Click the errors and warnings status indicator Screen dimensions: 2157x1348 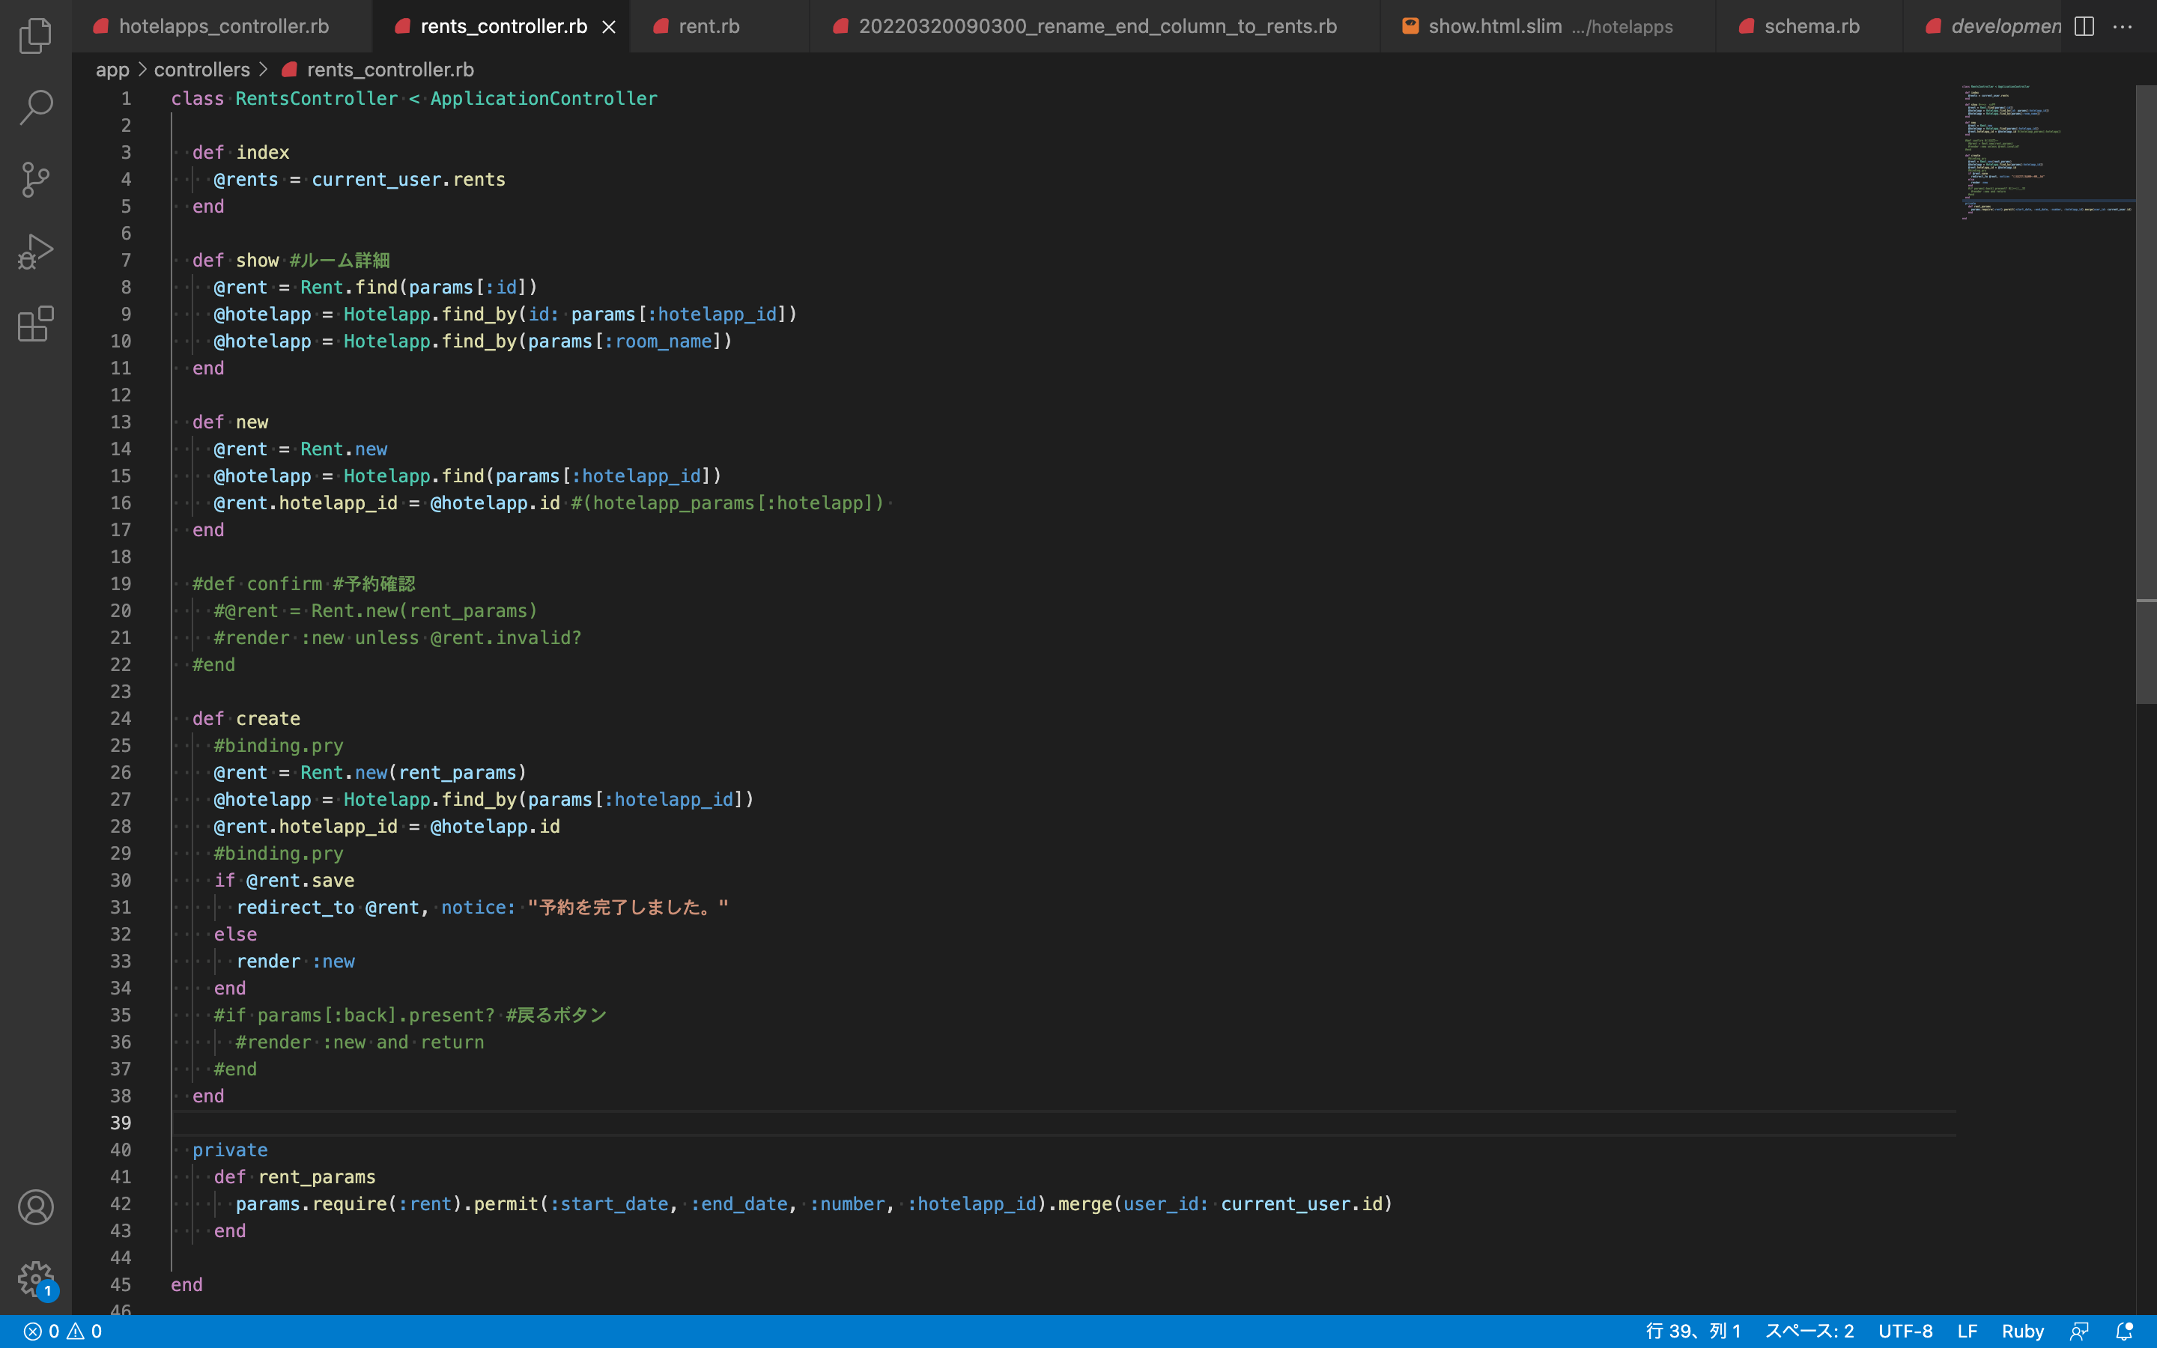point(62,1331)
